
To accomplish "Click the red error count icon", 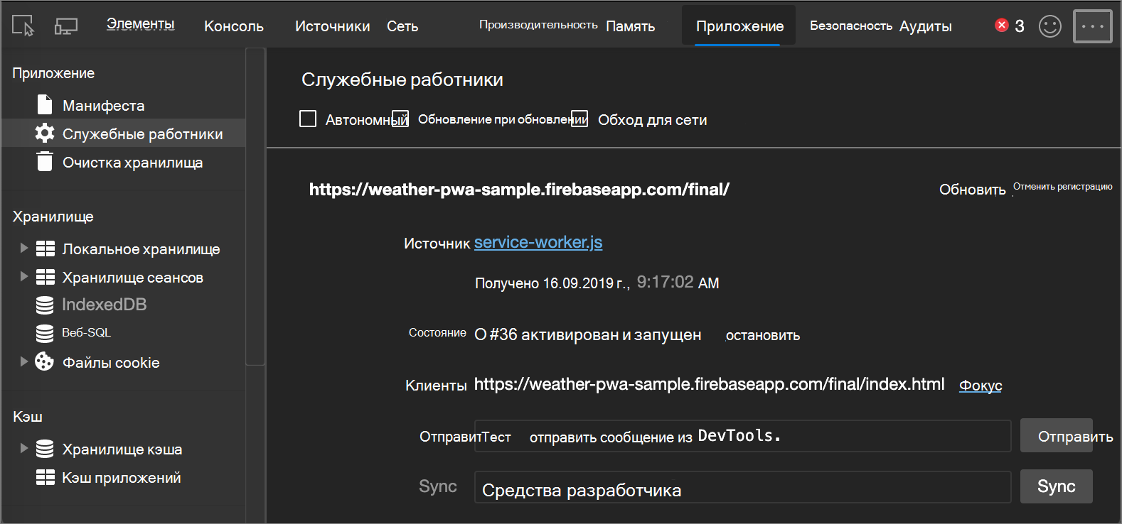I will 1002,26.
